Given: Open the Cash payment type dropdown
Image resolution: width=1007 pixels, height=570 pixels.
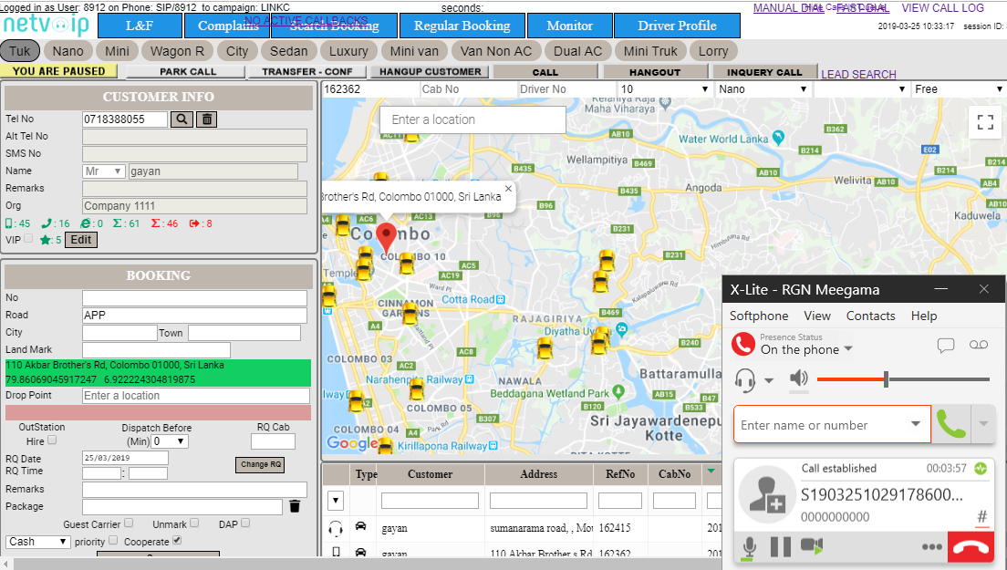Looking at the screenshot, I should [37, 541].
